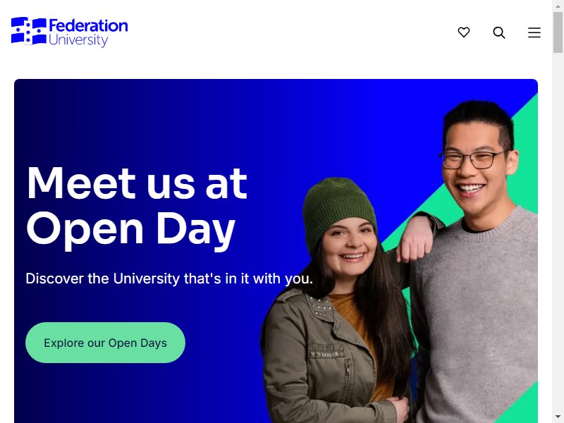Click the scrollbar up arrow
Image resolution: width=564 pixels, height=423 pixels.
tap(558, 6)
